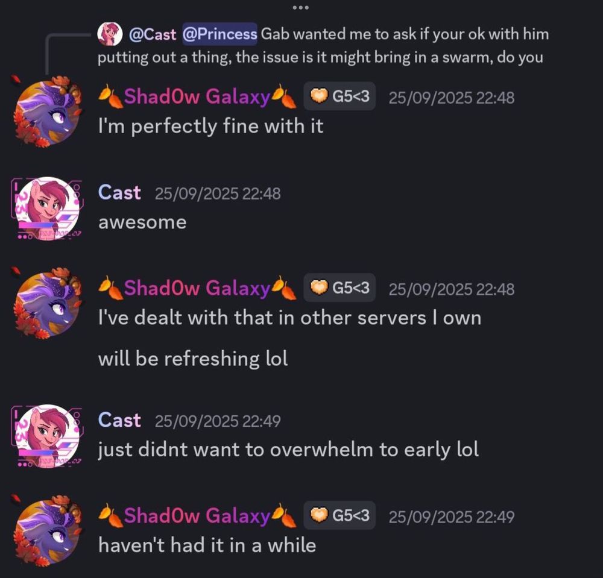The width and height of the screenshot is (603, 578).
Task: Click Cast's avatar beside the 'awesome' message
Action: [47, 209]
